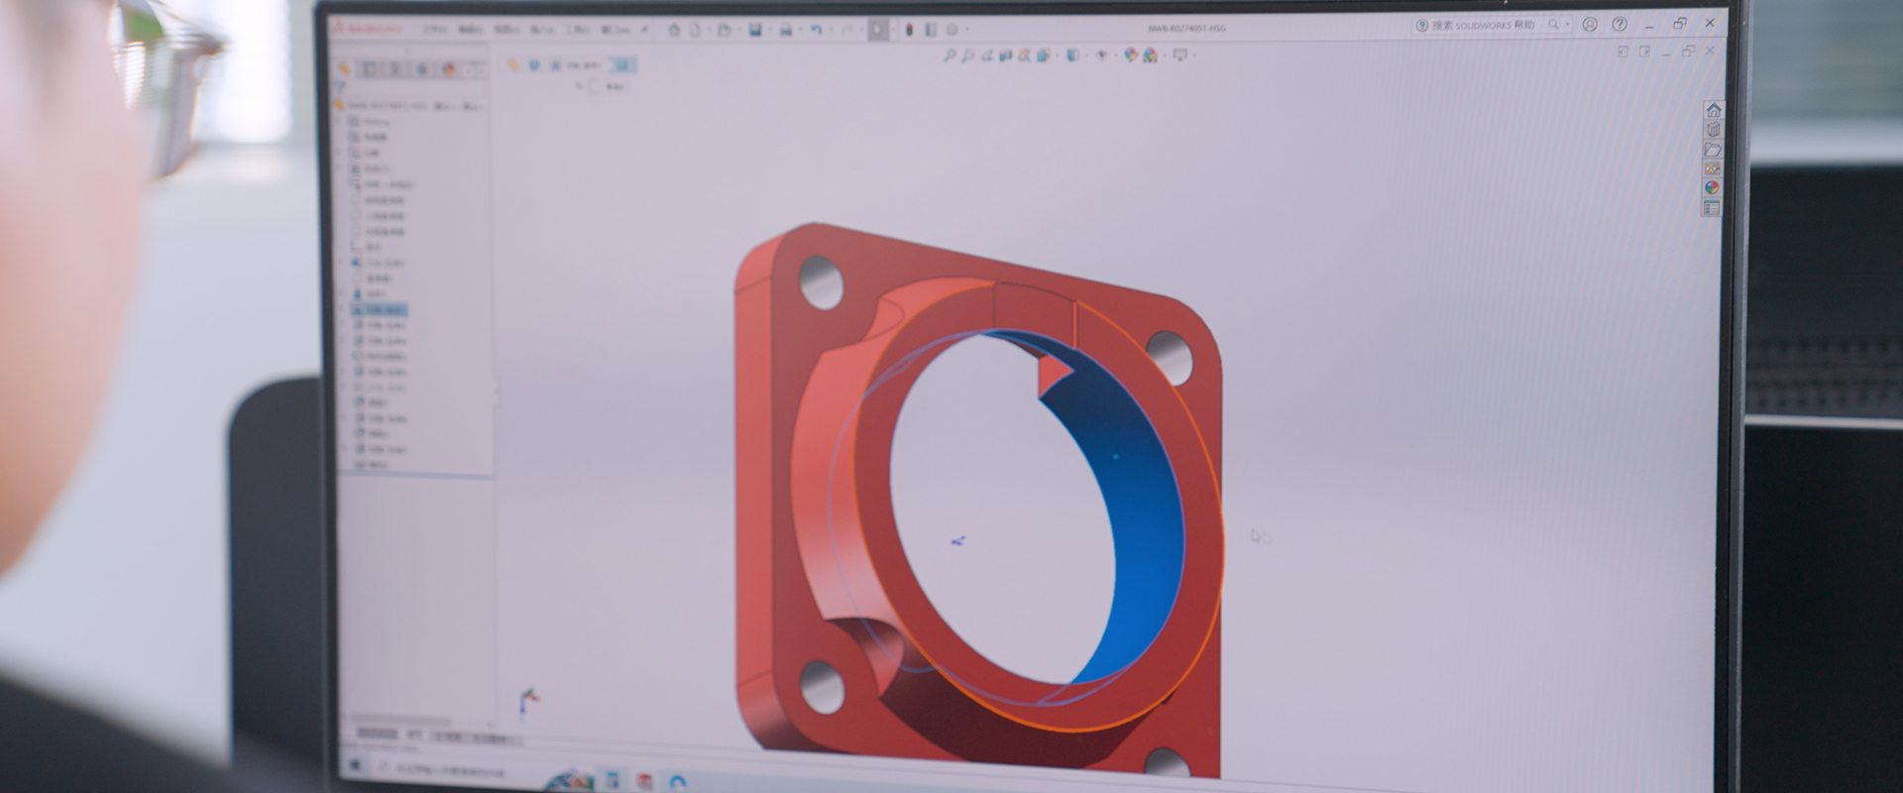The image size is (1903, 793).
Task: Open the first menu bar item
Action: click(x=435, y=30)
